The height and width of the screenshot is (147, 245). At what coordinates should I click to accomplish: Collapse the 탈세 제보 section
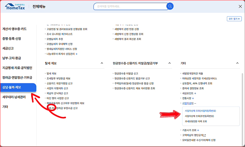(x=102, y=63)
